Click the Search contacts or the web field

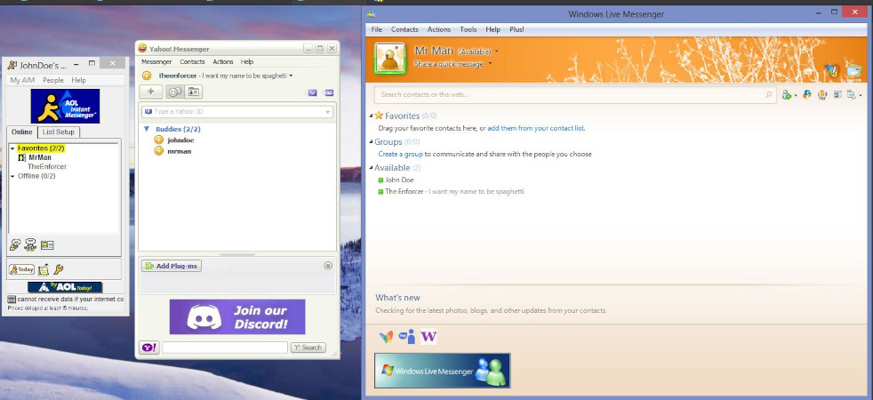(x=569, y=94)
